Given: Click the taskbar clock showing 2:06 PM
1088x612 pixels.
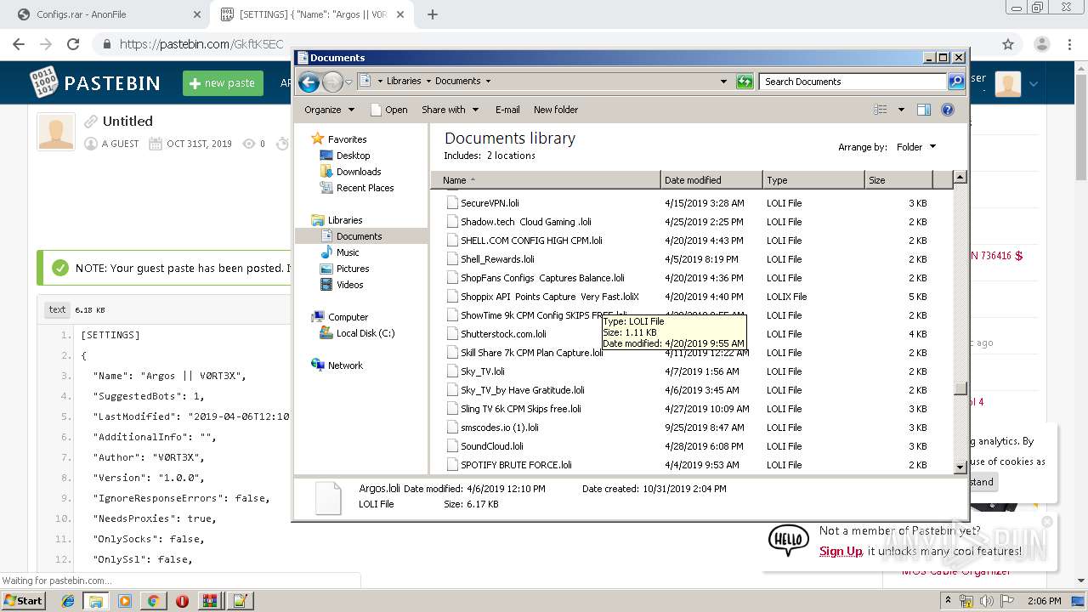Looking at the screenshot, I should coord(1044,601).
